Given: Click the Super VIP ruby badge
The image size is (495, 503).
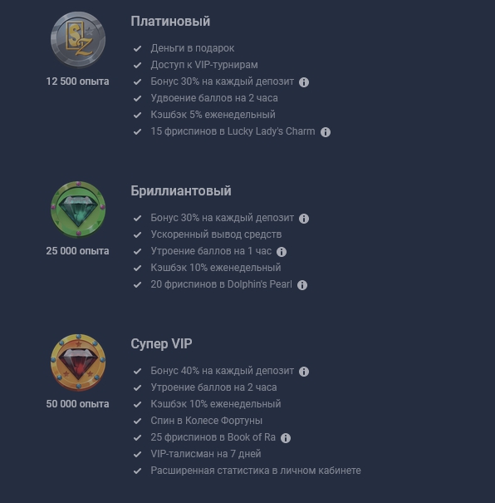Looking at the screenshot, I should tap(78, 362).
